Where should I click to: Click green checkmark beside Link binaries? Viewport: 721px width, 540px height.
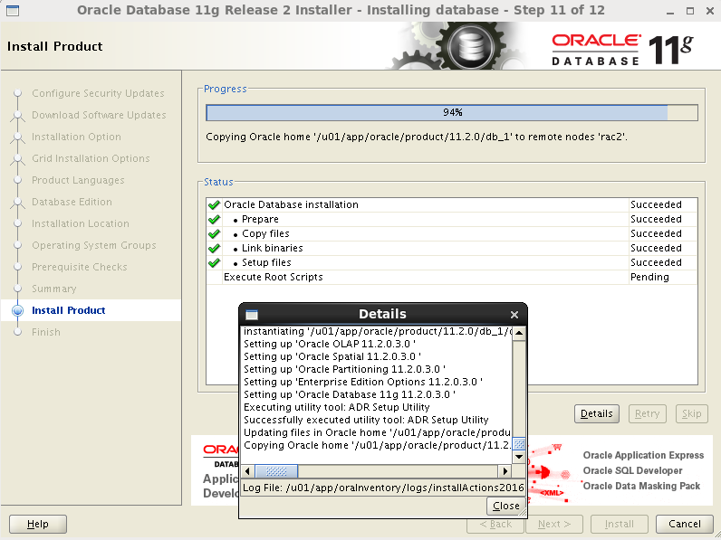(214, 249)
